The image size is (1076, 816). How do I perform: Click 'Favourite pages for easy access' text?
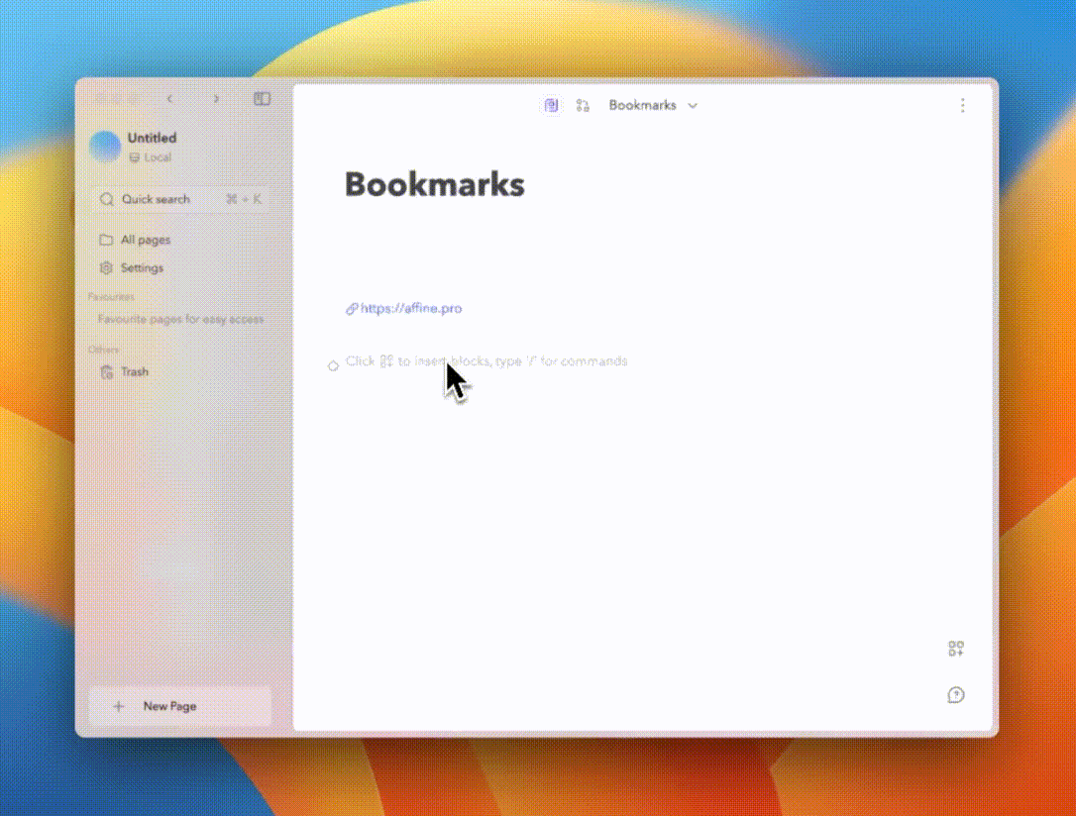pos(180,319)
